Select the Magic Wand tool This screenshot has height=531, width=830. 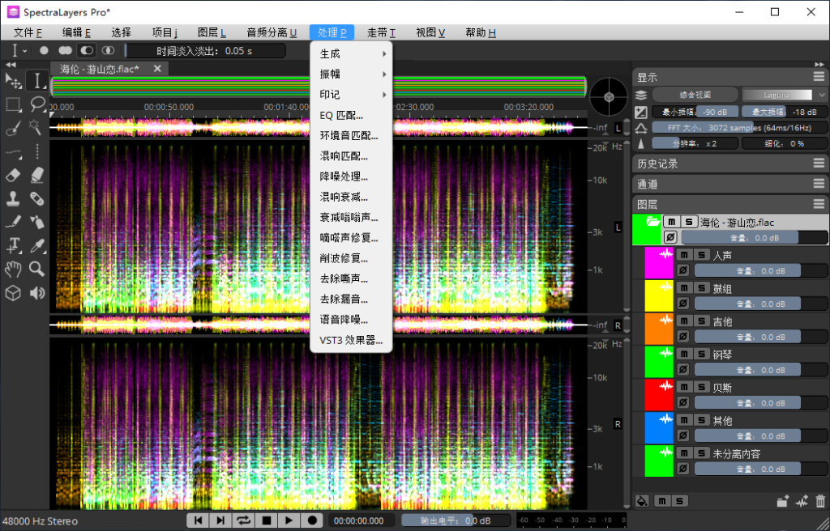click(37, 127)
